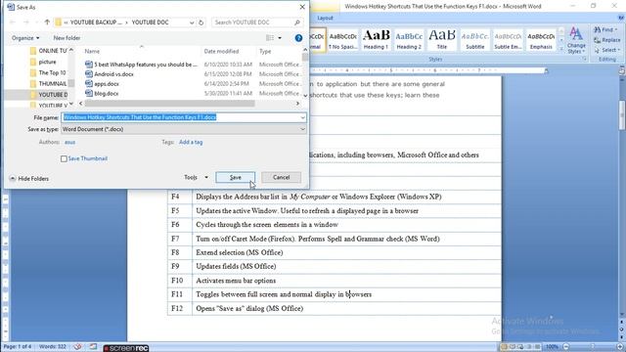This screenshot has width=626, height=352.
Task: Expand the Word styles gallery More arrow
Action: point(560,49)
